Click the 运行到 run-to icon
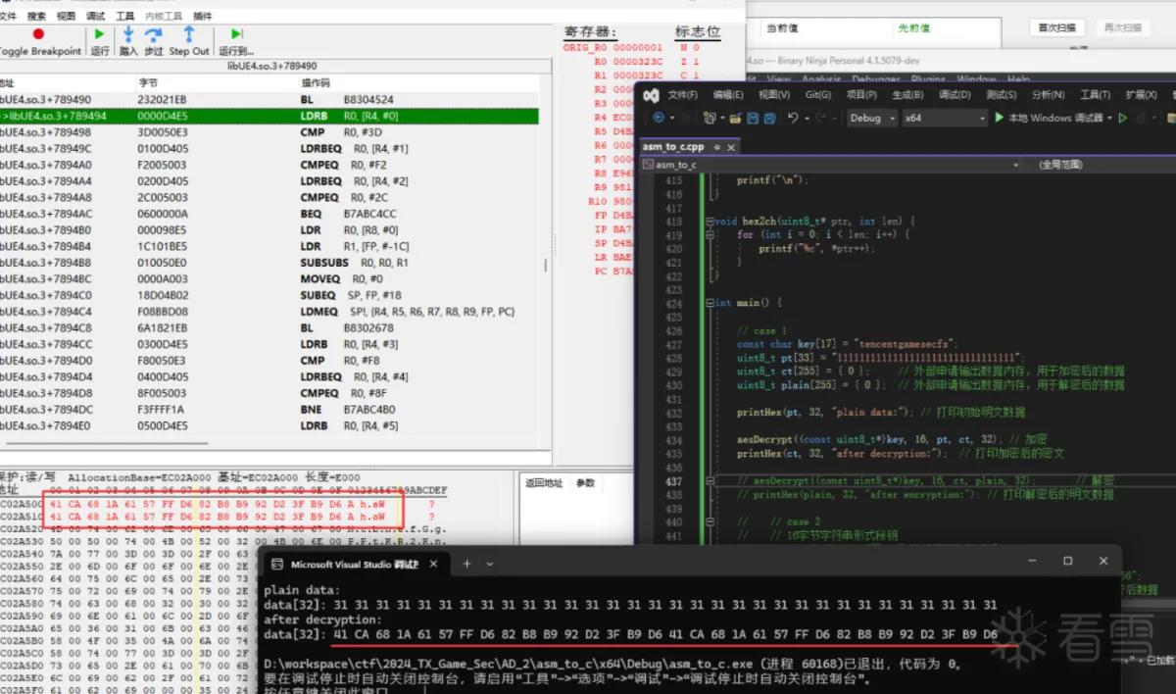1176x694 pixels. click(x=236, y=34)
